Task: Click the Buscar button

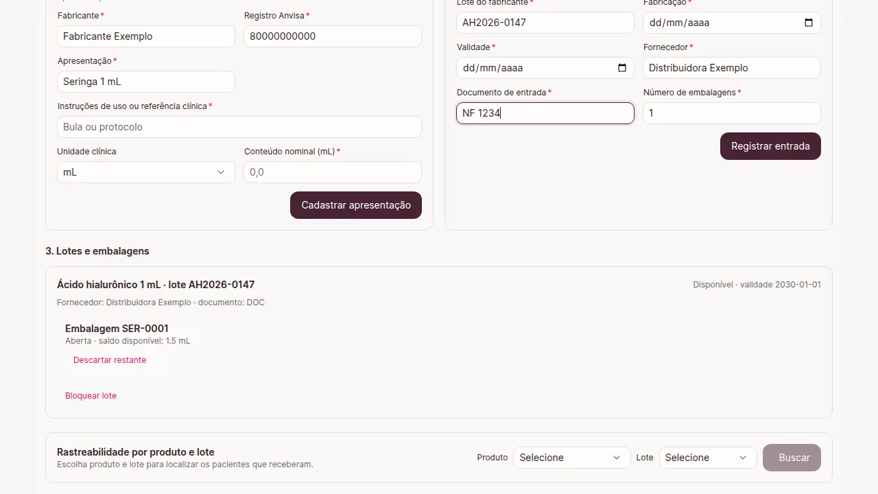Action: [792, 458]
